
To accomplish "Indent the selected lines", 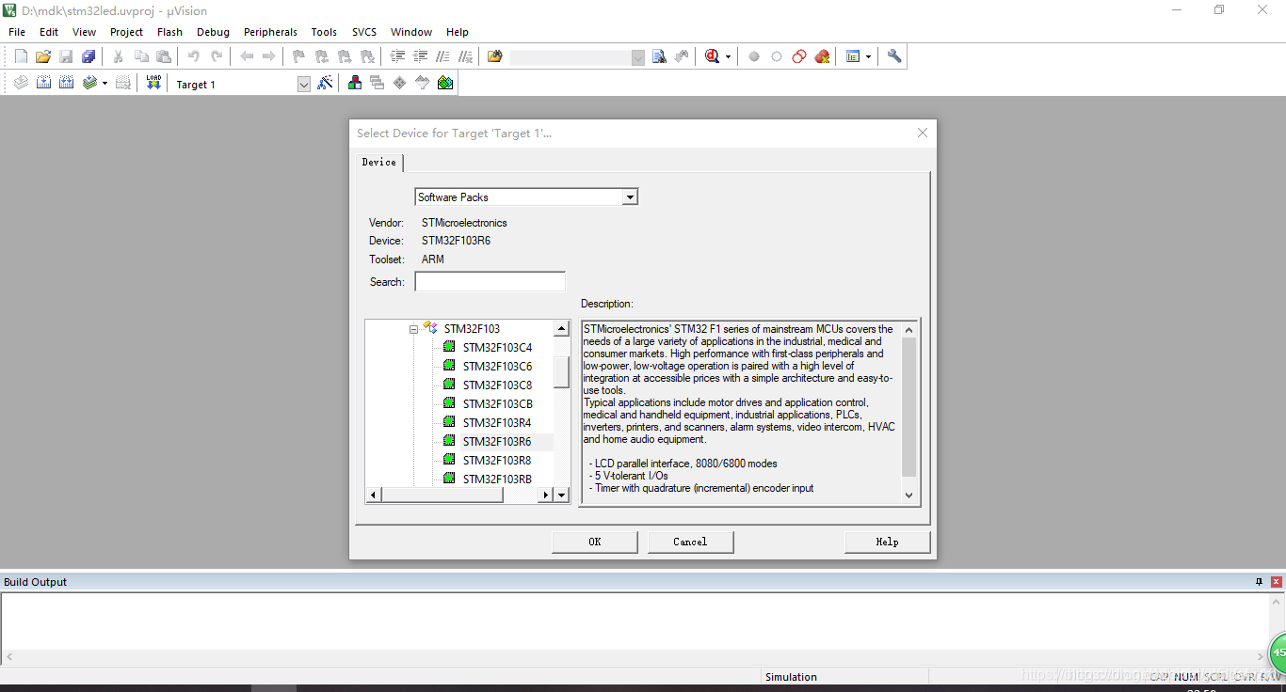I will 397,56.
